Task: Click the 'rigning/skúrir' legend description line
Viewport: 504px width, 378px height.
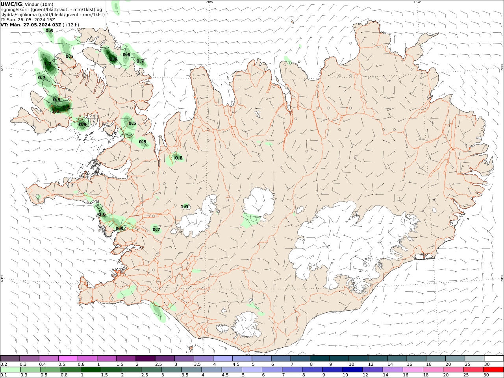Action: 51,9
